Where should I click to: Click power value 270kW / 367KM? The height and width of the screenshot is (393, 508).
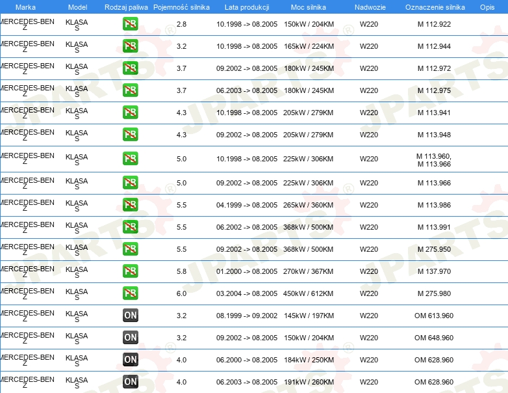tap(308, 271)
